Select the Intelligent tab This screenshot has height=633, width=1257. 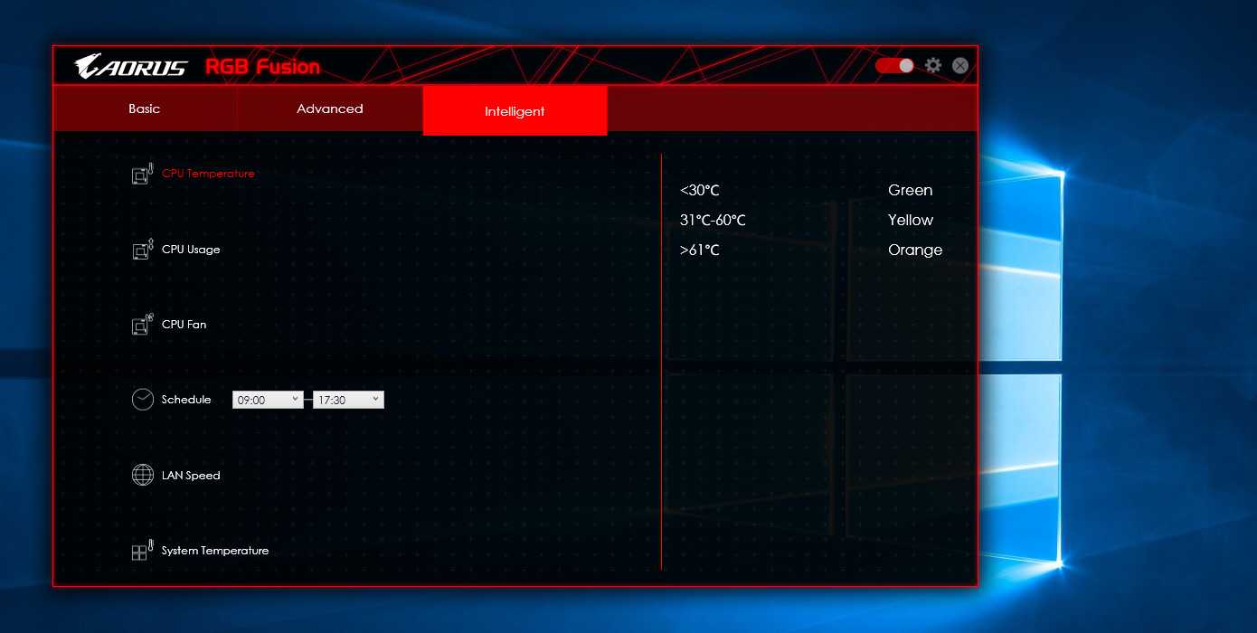[515, 111]
